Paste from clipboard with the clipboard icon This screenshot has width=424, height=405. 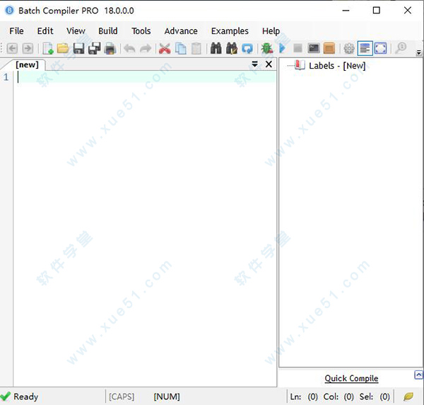coord(196,48)
